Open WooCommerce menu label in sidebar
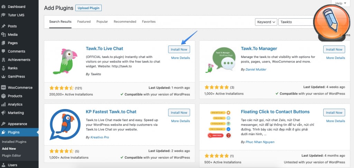This screenshot has height=168, width=354. click(20, 87)
